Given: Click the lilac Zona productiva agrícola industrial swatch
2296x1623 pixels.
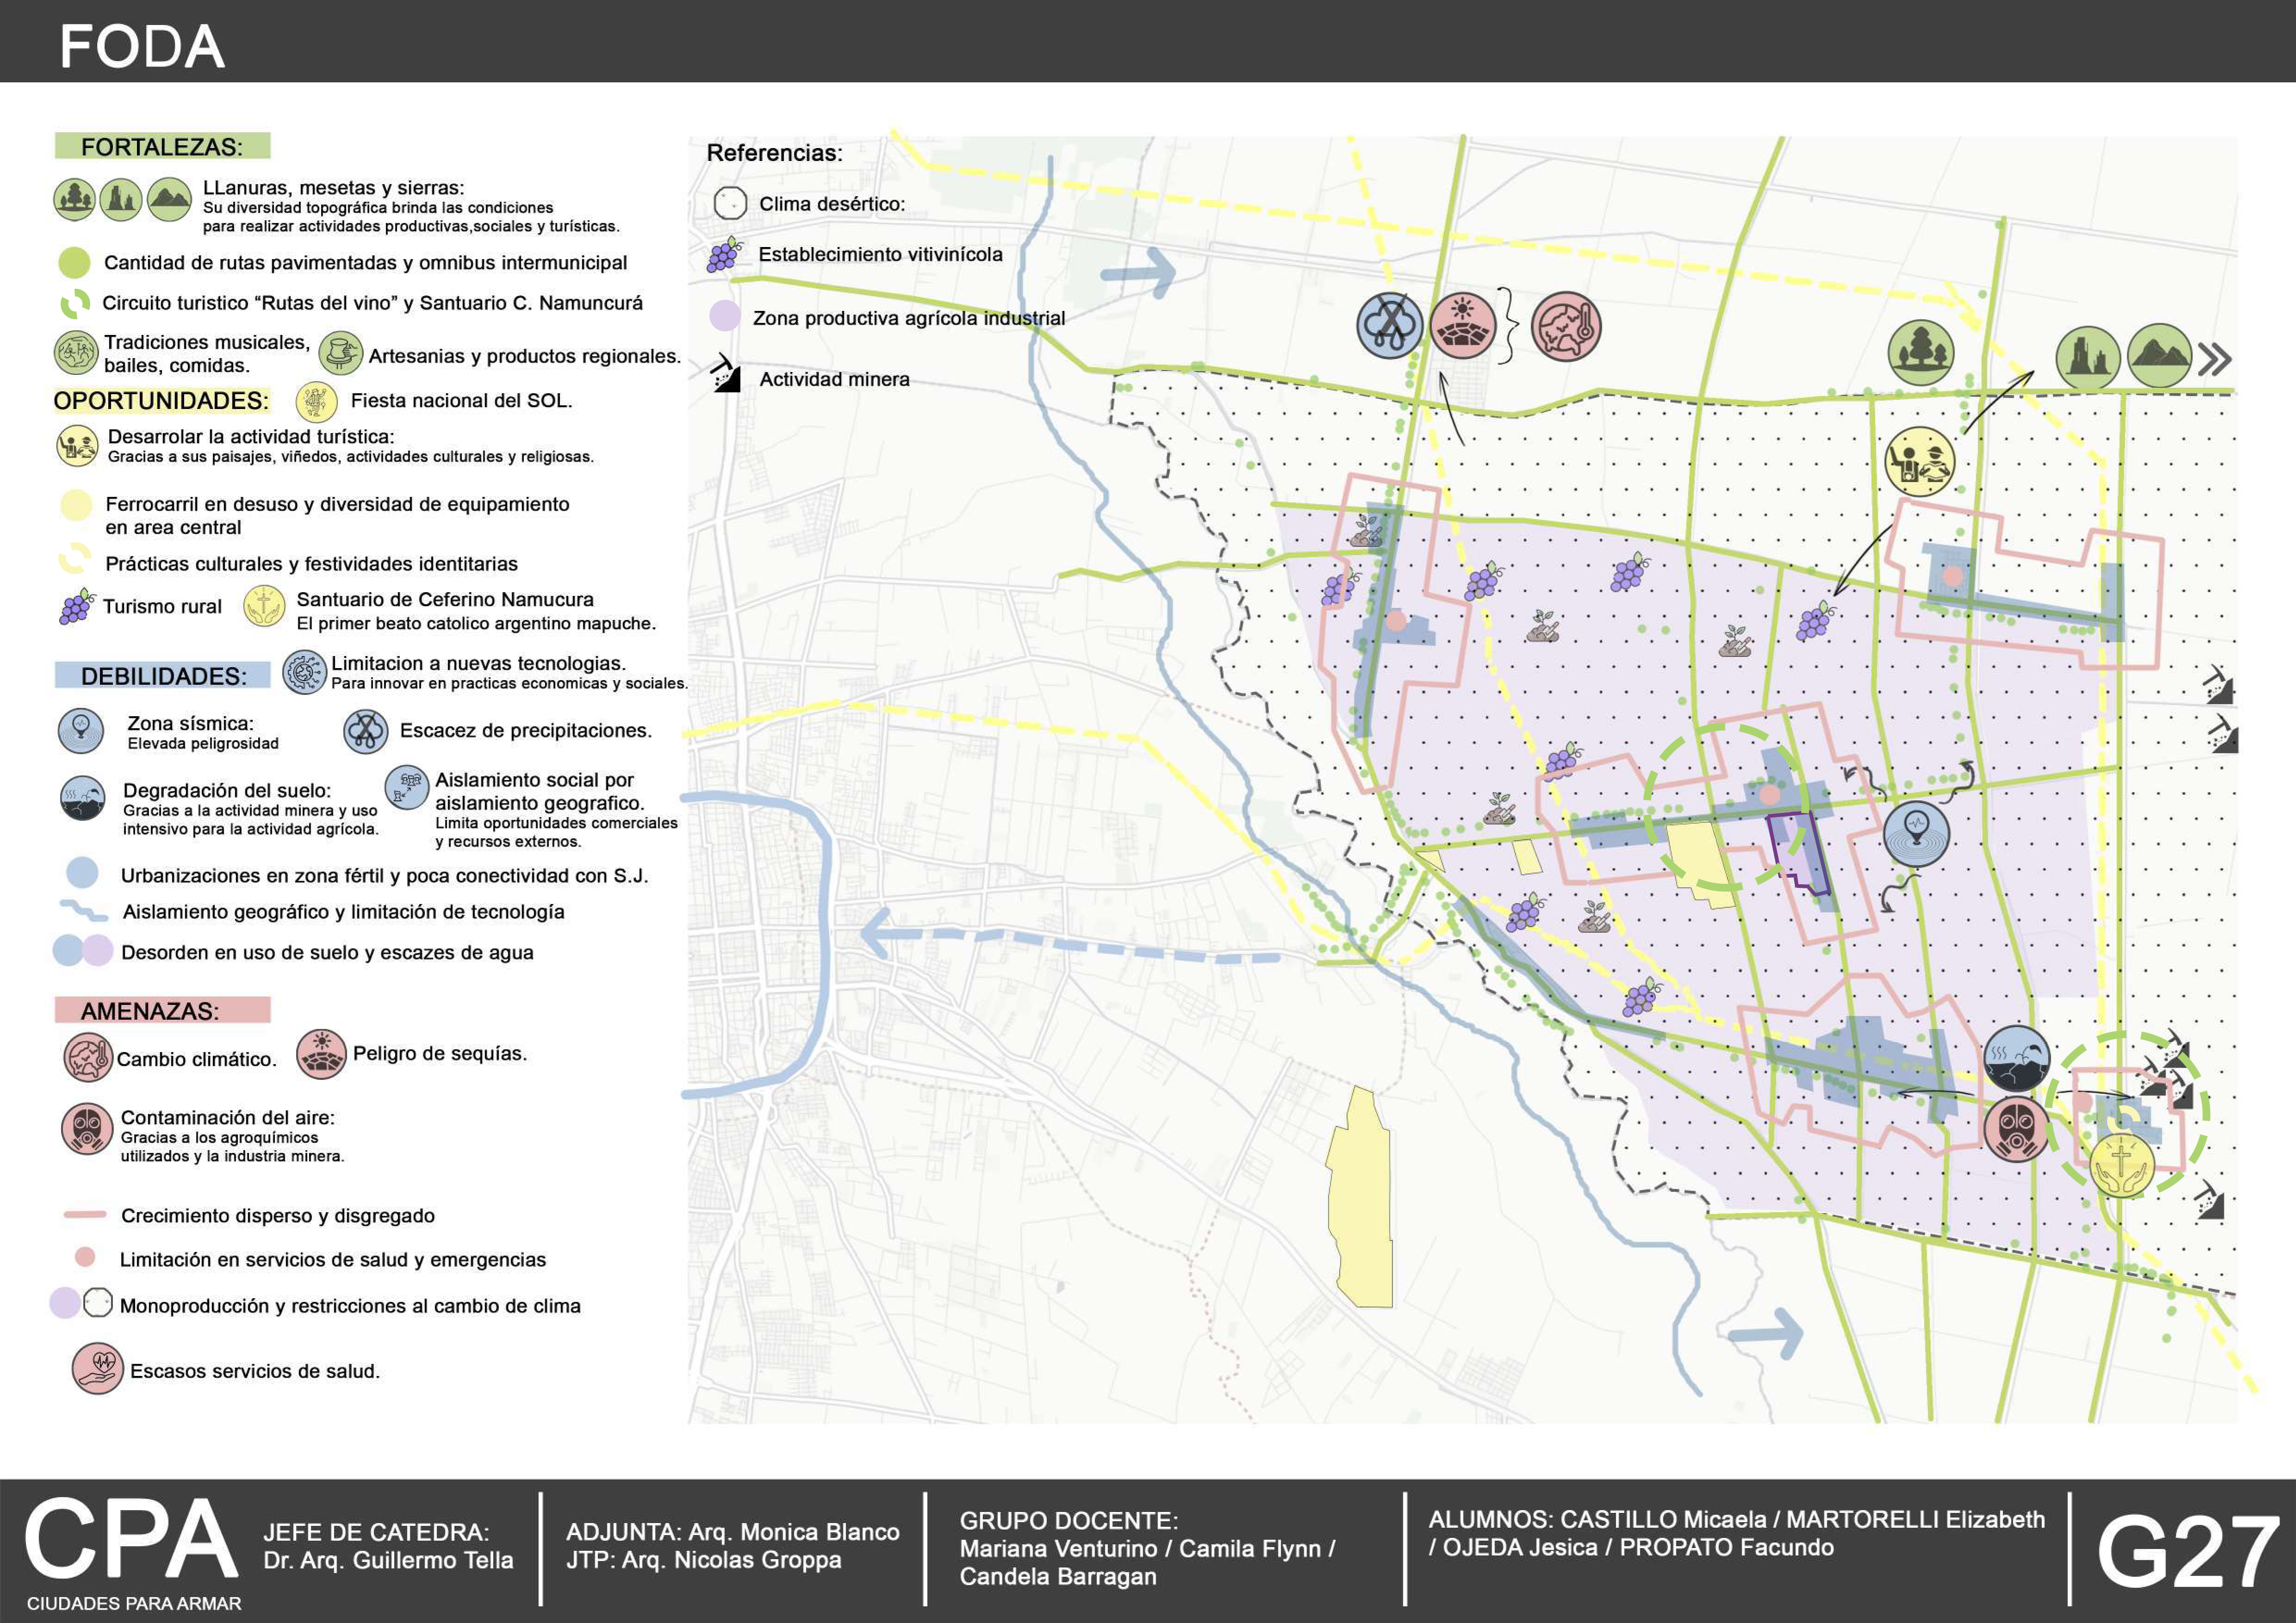Looking at the screenshot, I should (725, 317).
